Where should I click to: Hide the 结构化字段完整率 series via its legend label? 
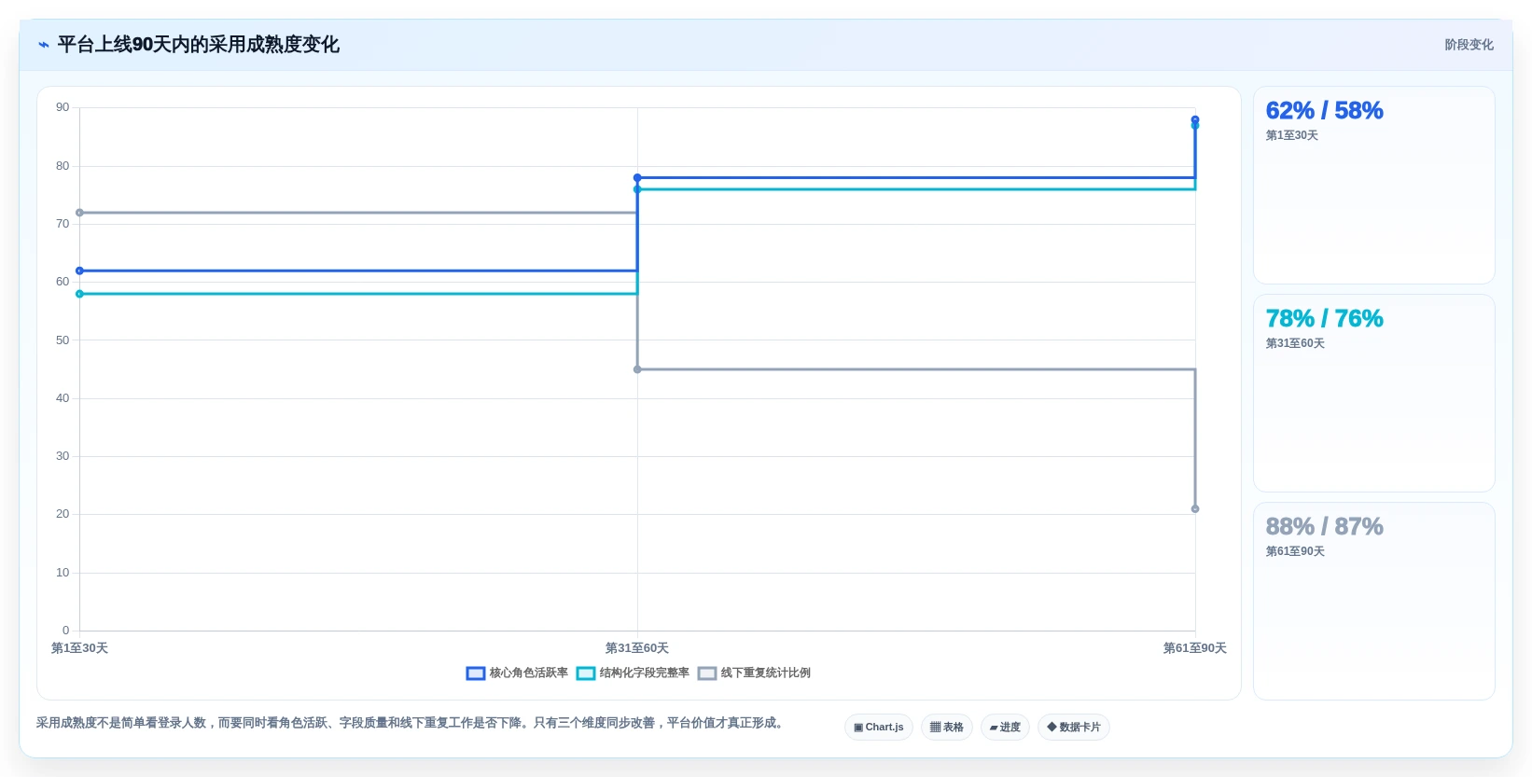pyautogui.click(x=645, y=673)
